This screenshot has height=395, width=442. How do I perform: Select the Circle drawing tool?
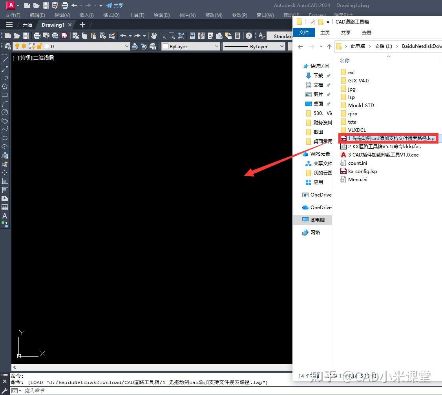pos(5,112)
